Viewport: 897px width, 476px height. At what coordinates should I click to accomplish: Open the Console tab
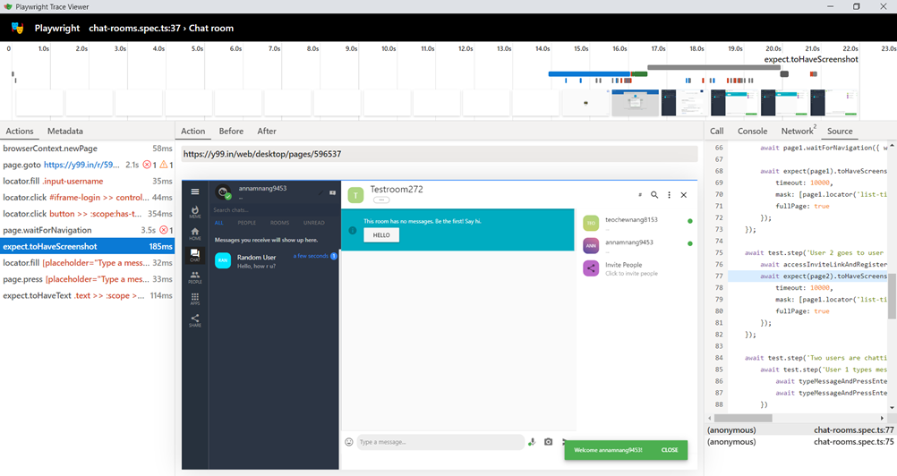pyautogui.click(x=752, y=132)
